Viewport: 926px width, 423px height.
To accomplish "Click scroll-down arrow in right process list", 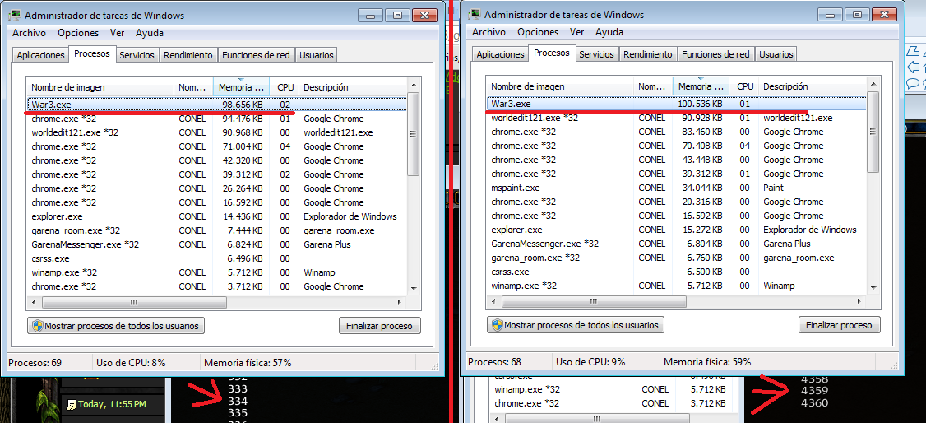I will [873, 287].
